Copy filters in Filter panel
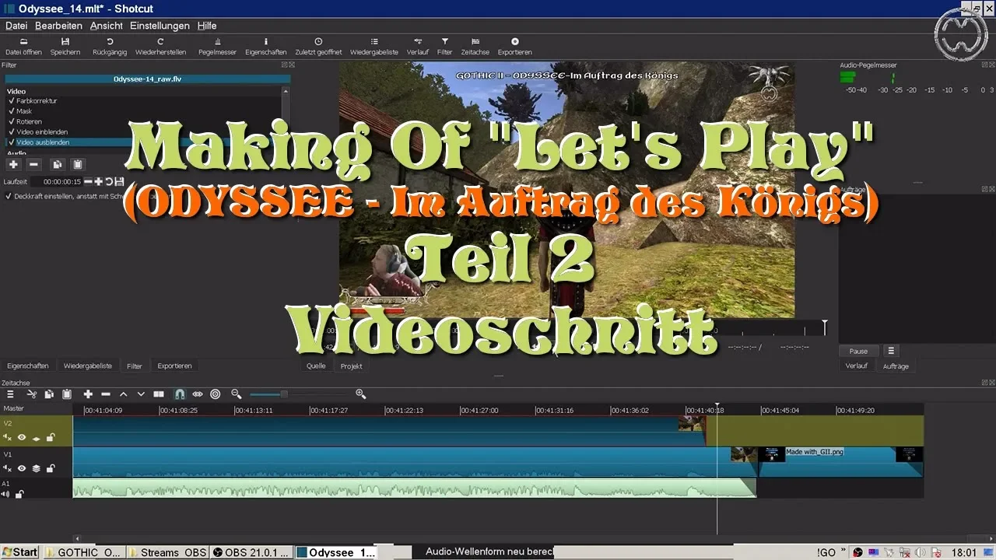Screen dimensions: 996x560 pos(57,164)
